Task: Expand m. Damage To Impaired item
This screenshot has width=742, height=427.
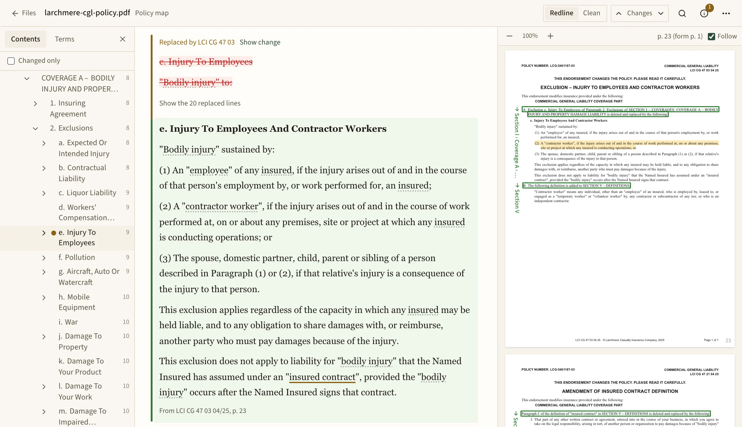Action: pyautogui.click(x=44, y=412)
